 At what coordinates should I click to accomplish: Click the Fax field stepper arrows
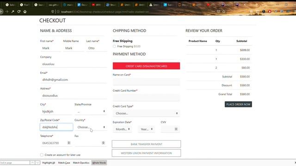pyautogui.click(x=103, y=143)
